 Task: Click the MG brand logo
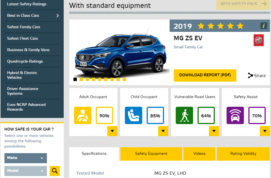pyautogui.click(x=258, y=40)
